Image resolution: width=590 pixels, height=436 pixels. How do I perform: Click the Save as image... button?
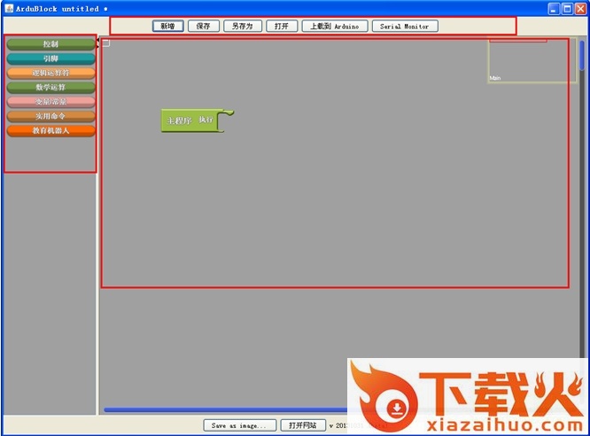240,425
